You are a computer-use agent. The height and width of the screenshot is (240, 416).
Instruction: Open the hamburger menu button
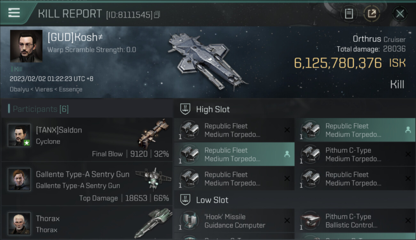(14, 13)
